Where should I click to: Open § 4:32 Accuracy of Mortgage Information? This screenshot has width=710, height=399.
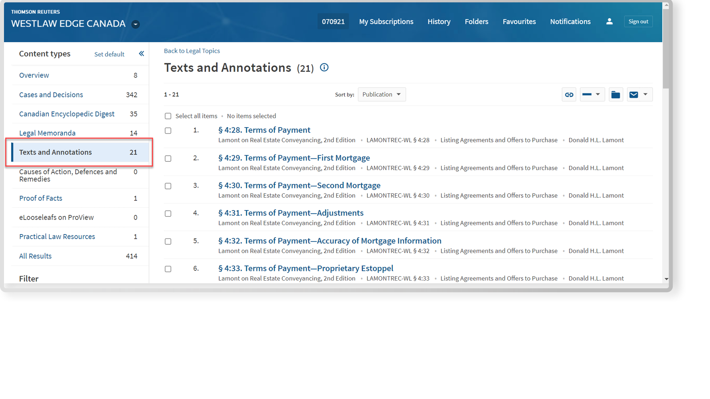tap(330, 241)
